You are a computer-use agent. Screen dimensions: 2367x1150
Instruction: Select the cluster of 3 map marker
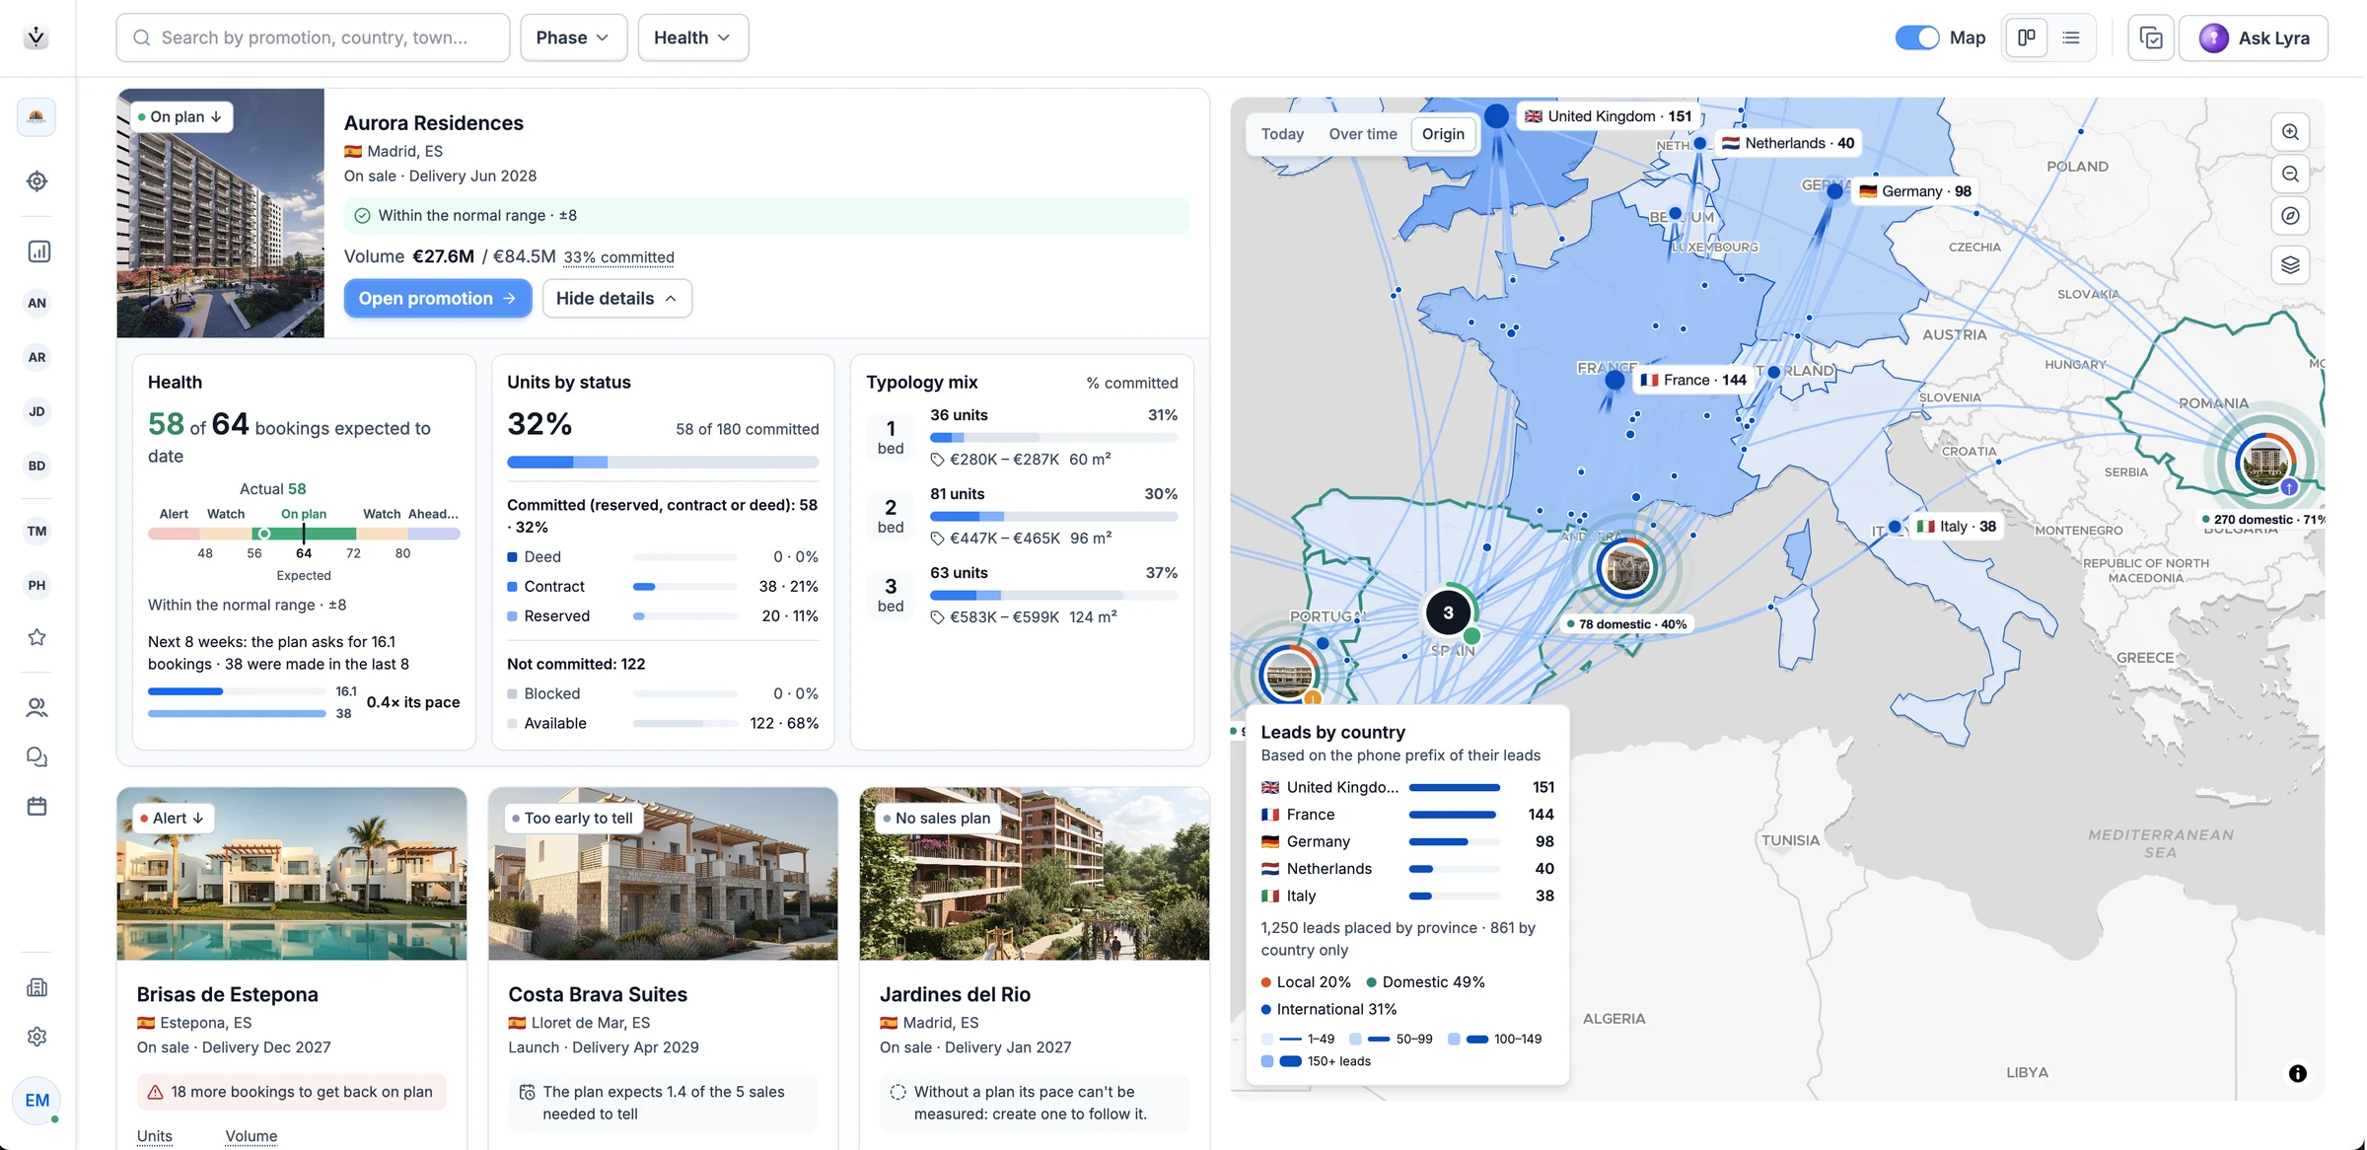1448,612
